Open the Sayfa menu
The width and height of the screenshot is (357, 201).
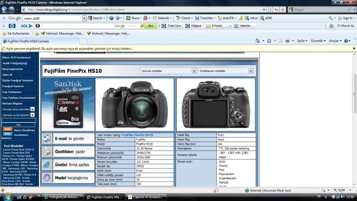pyautogui.click(x=302, y=41)
